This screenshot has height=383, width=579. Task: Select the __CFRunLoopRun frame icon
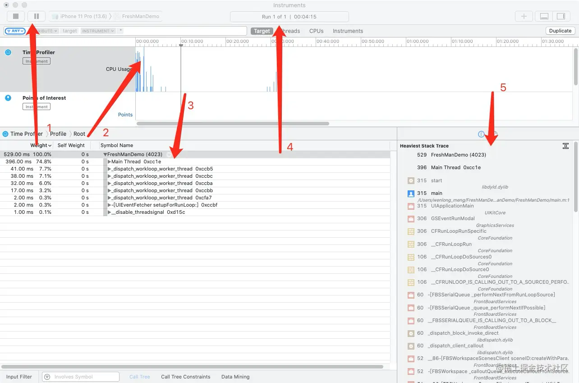point(411,244)
